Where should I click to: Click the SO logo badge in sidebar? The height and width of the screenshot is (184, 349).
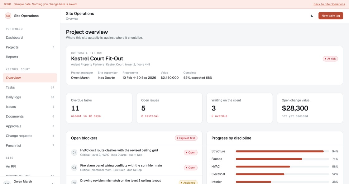pyautogui.click(x=8, y=16)
